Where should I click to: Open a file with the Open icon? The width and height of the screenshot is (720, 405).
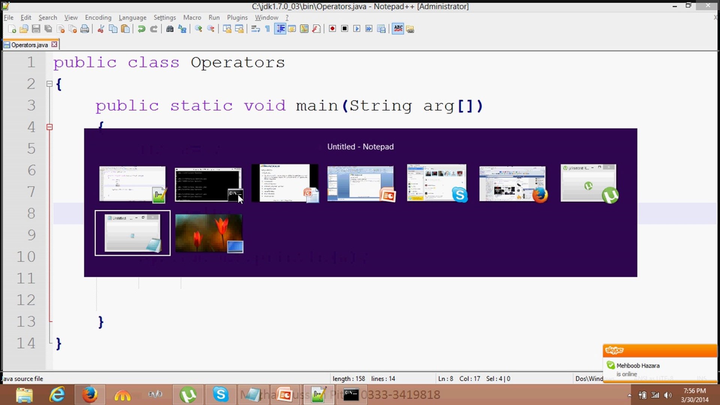[24, 29]
